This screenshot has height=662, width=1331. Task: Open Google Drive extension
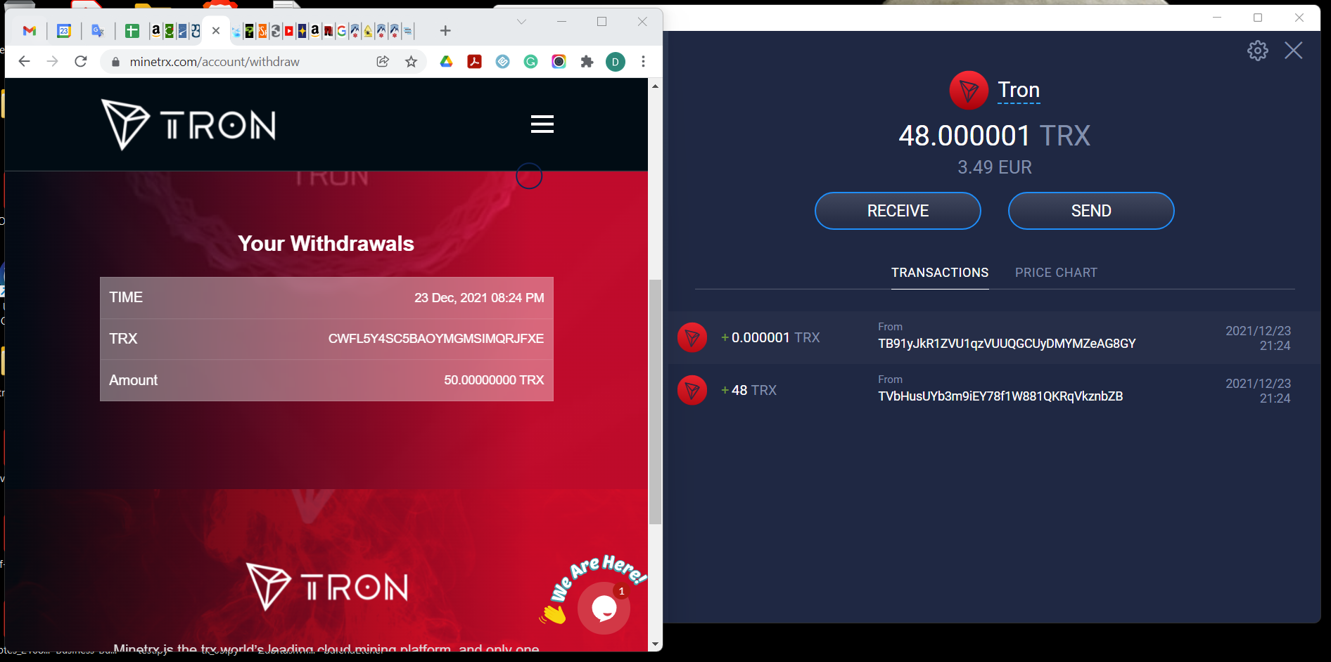(x=446, y=62)
